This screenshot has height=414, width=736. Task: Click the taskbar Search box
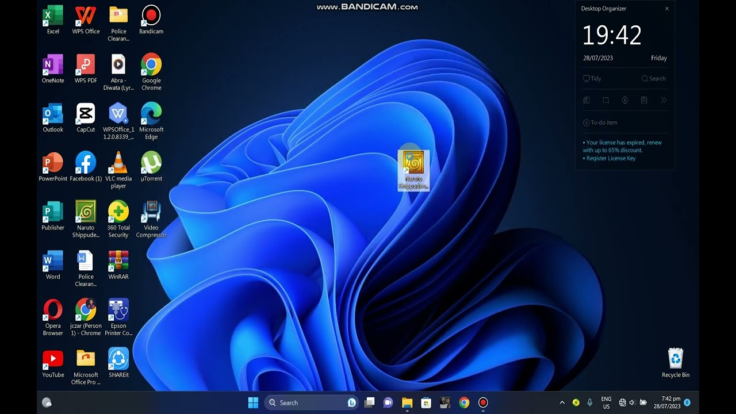click(x=312, y=402)
